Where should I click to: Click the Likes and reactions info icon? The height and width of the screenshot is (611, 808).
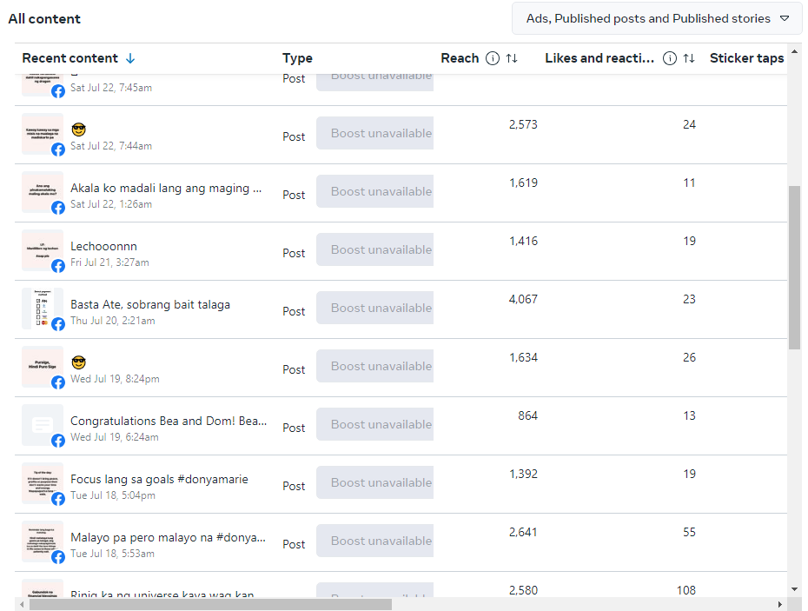(x=670, y=58)
